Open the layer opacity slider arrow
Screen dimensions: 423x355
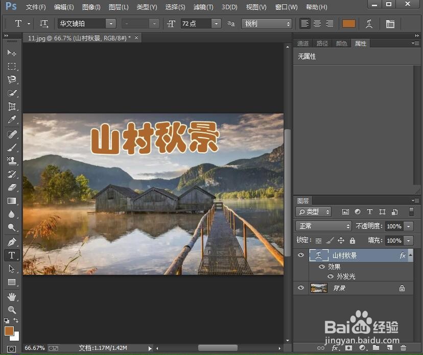pyautogui.click(x=408, y=226)
